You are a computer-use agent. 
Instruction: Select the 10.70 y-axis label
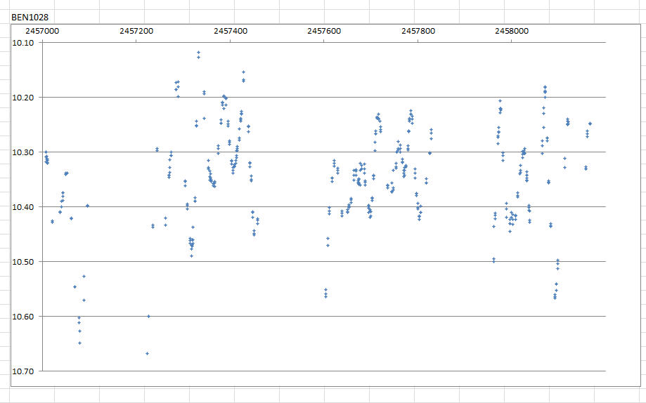23,371
